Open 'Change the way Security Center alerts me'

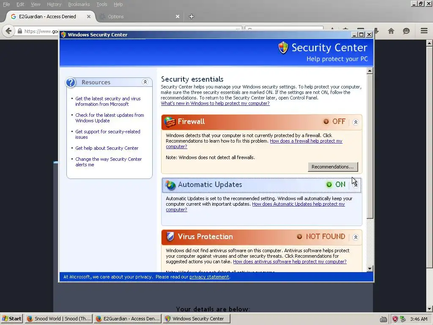(x=109, y=162)
